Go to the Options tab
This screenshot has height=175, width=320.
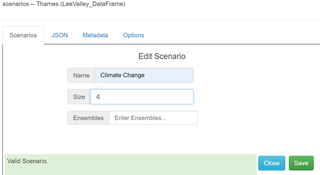coord(134,35)
